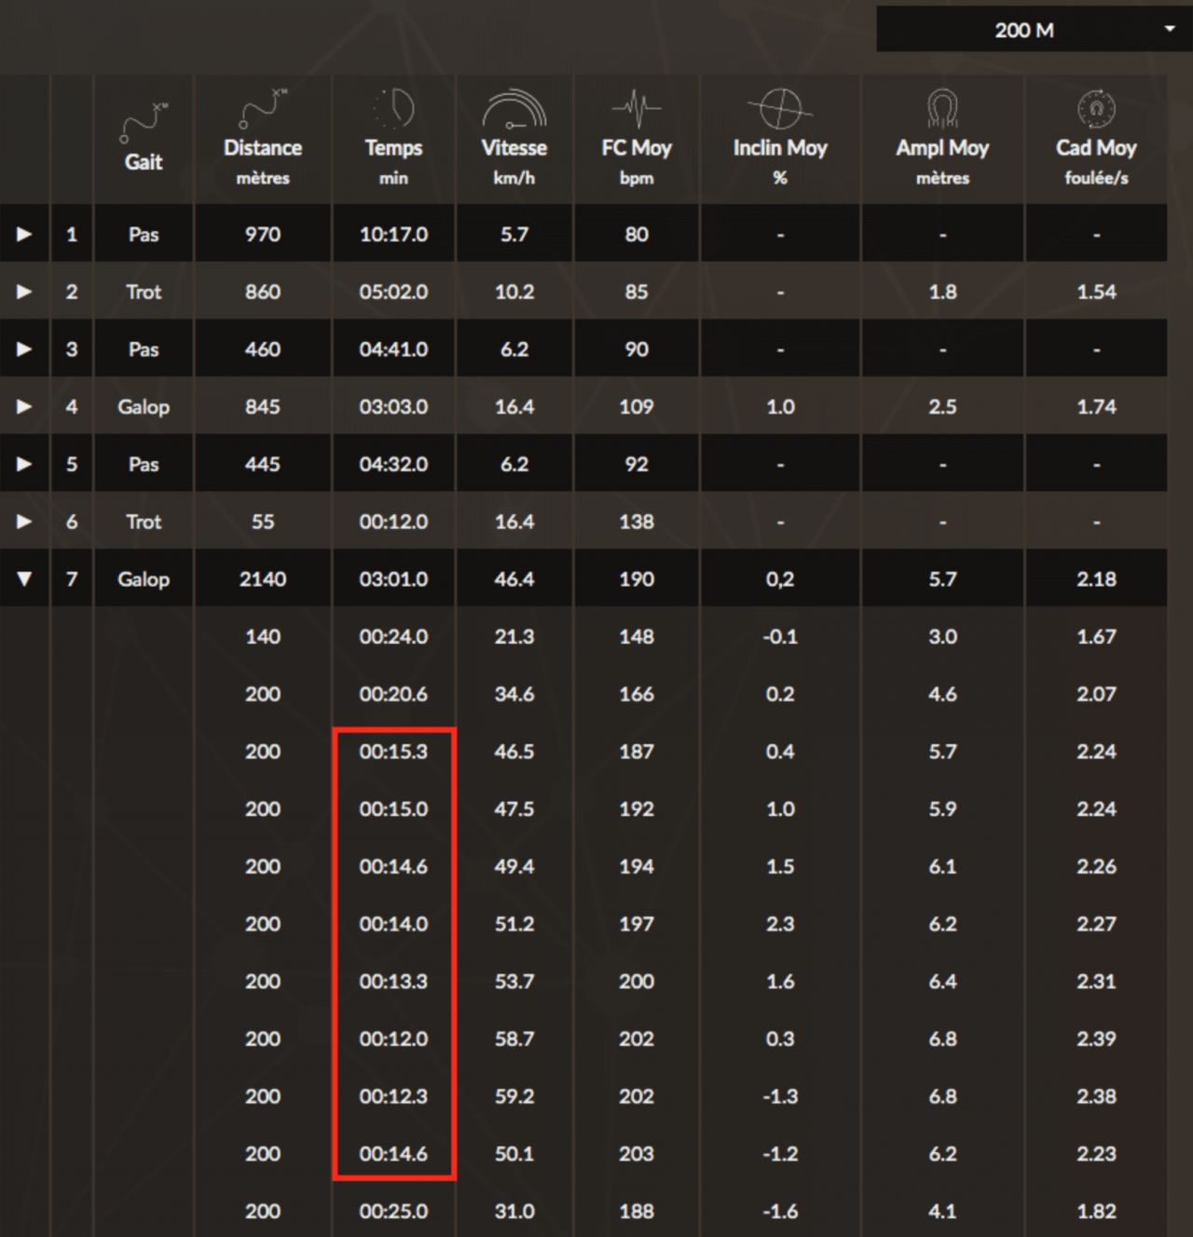Expand row 2 Trot details

(24, 292)
